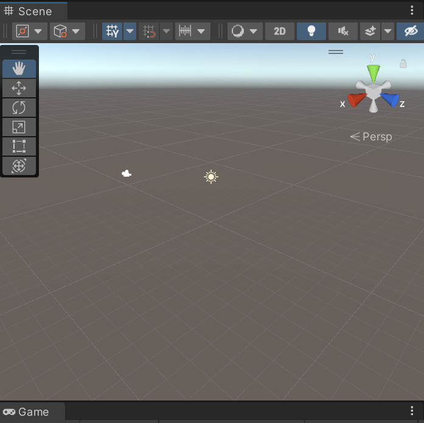Open the draw mode dropdown arrow
Image resolution: width=424 pixels, height=423 pixels.
coord(254,31)
